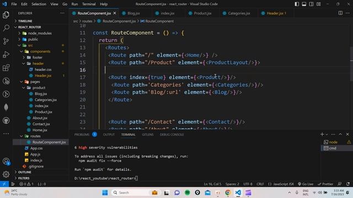The width and height of the screenshot is (353, 198).
Task: Open notifications bell in status bar
Action: [x=348, y=184]
